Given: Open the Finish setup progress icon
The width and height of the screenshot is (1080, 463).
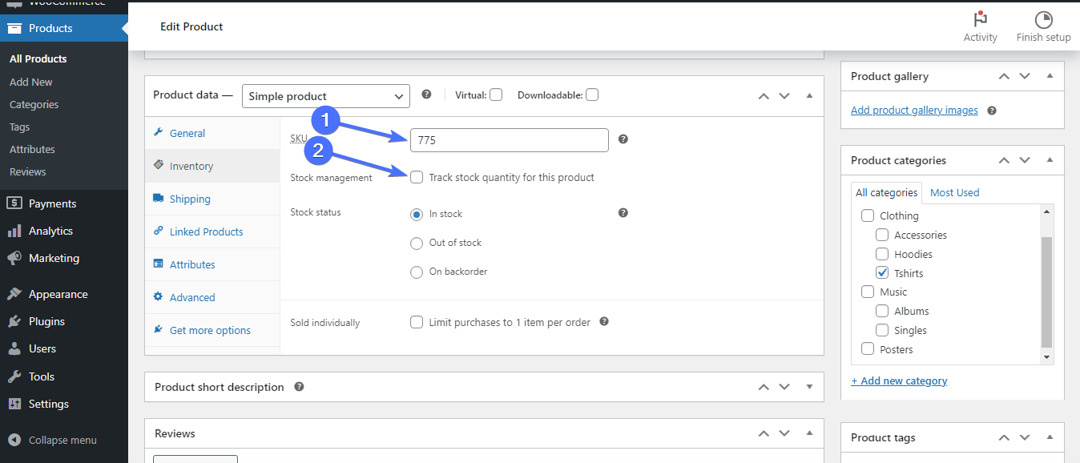Looking at the screenshot, I should click(x=1043, y=20).
